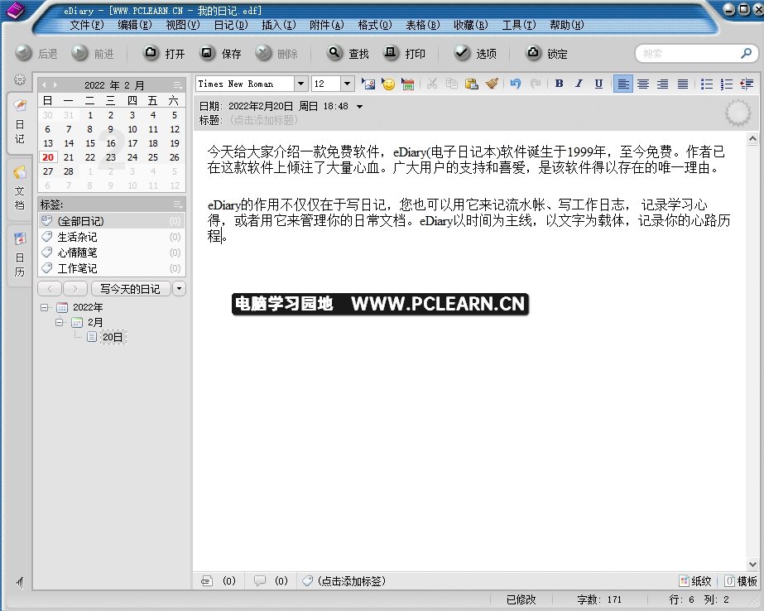Open the 编辑(E) menu
The width and height of the screenshot is (764, 611).
pyautogui.click(x=135, y=25)
